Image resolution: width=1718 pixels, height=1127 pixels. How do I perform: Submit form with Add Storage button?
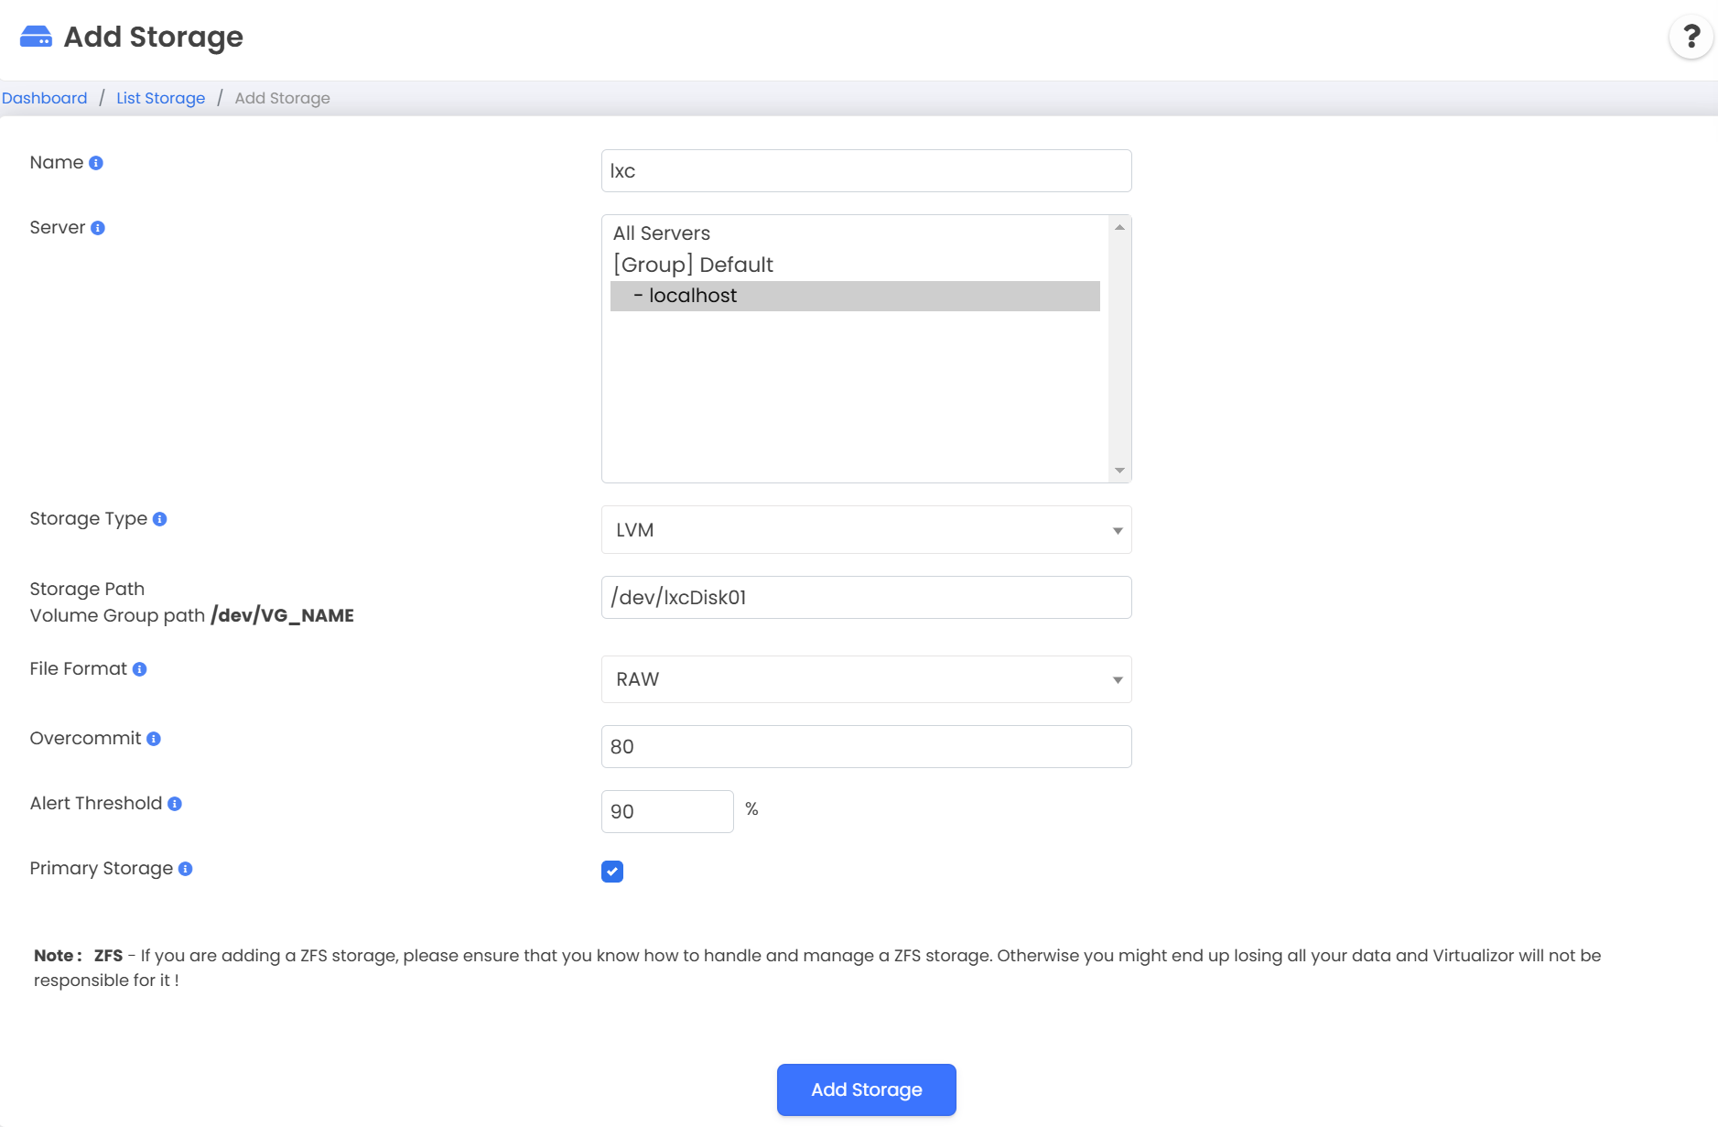pos(866,1089)
